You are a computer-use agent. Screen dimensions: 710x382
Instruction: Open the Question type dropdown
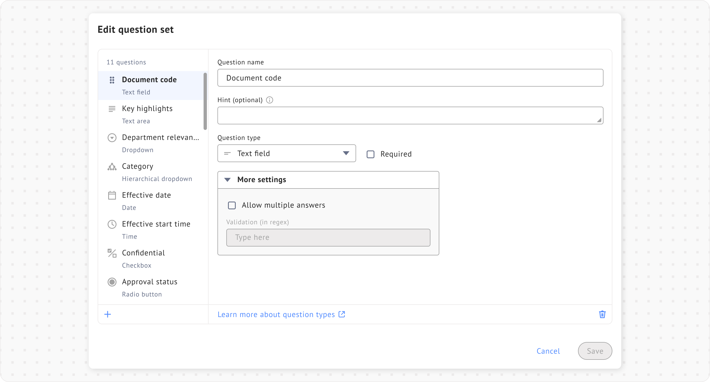286,153
